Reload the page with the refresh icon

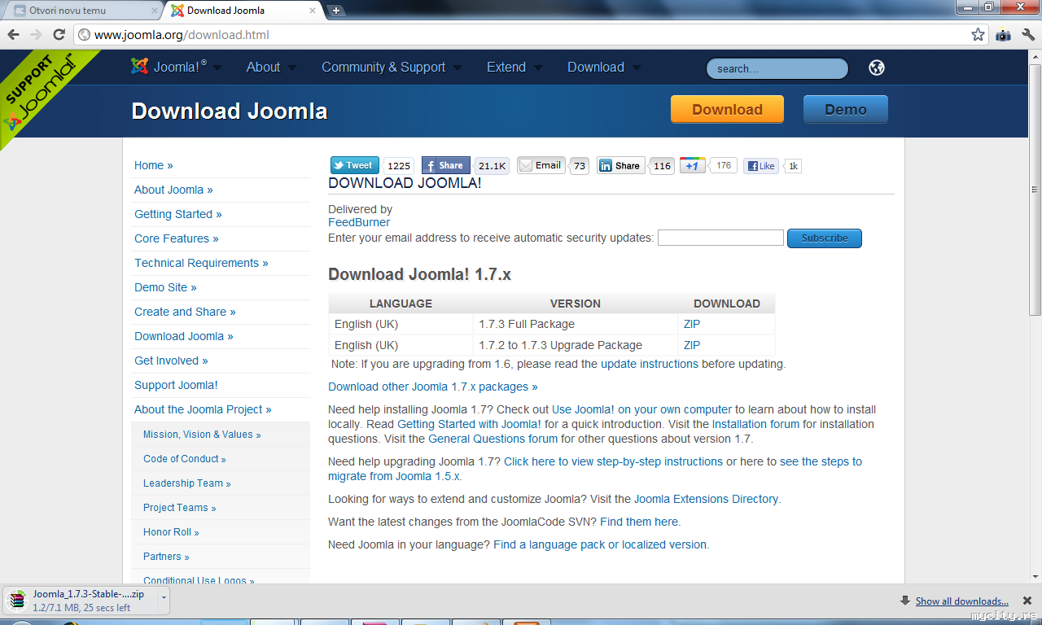click(59, 35)
